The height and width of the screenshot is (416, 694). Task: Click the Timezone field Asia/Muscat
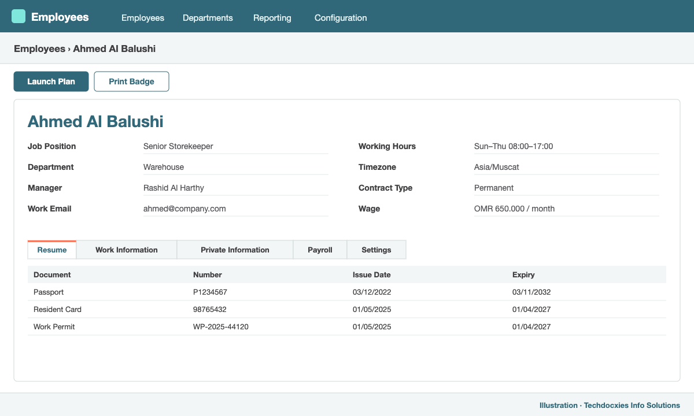(x=567, y=167)
